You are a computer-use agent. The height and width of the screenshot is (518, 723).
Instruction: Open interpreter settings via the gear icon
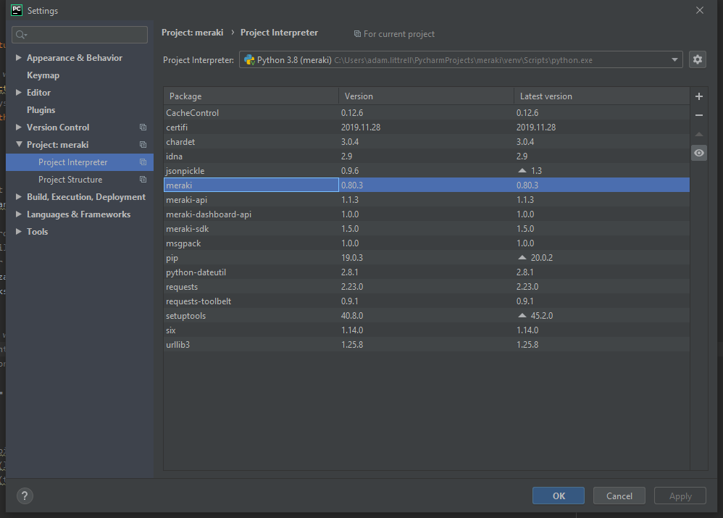(697, 59)
